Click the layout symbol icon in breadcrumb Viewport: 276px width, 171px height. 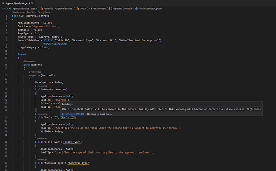(x=78, y=8)
